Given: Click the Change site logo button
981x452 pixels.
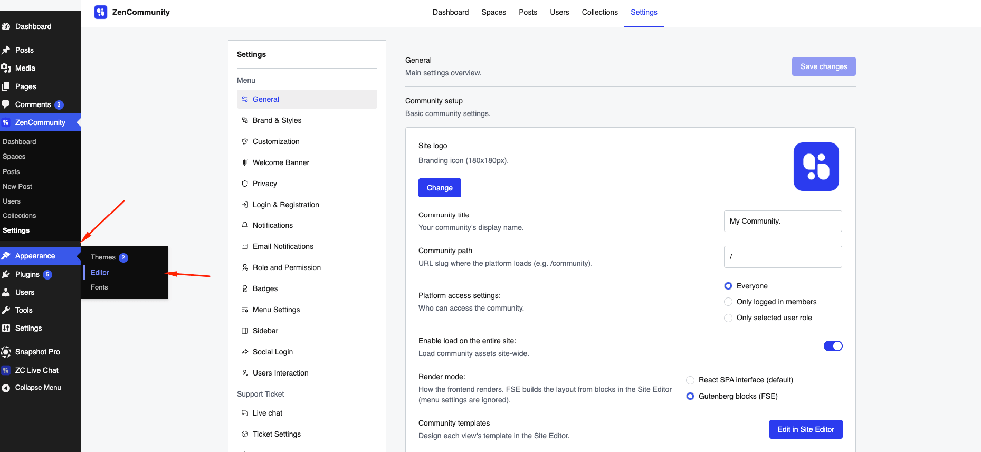Looking at the screenshot, I should (440, 188).
